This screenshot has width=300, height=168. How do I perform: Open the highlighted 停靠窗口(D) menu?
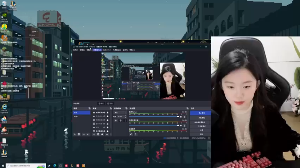coord(97,50)
